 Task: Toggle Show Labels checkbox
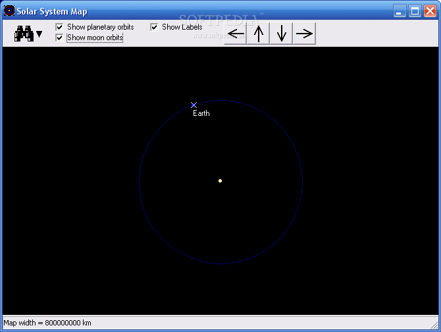point(154,27)
